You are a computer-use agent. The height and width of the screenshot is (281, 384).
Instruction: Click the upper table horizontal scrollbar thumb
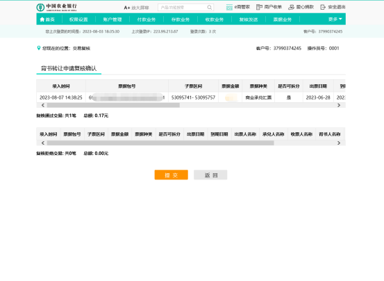point(113,105)
